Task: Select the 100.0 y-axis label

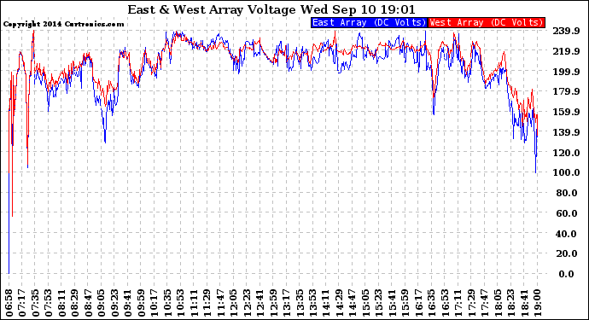Action: coord(566,172)
